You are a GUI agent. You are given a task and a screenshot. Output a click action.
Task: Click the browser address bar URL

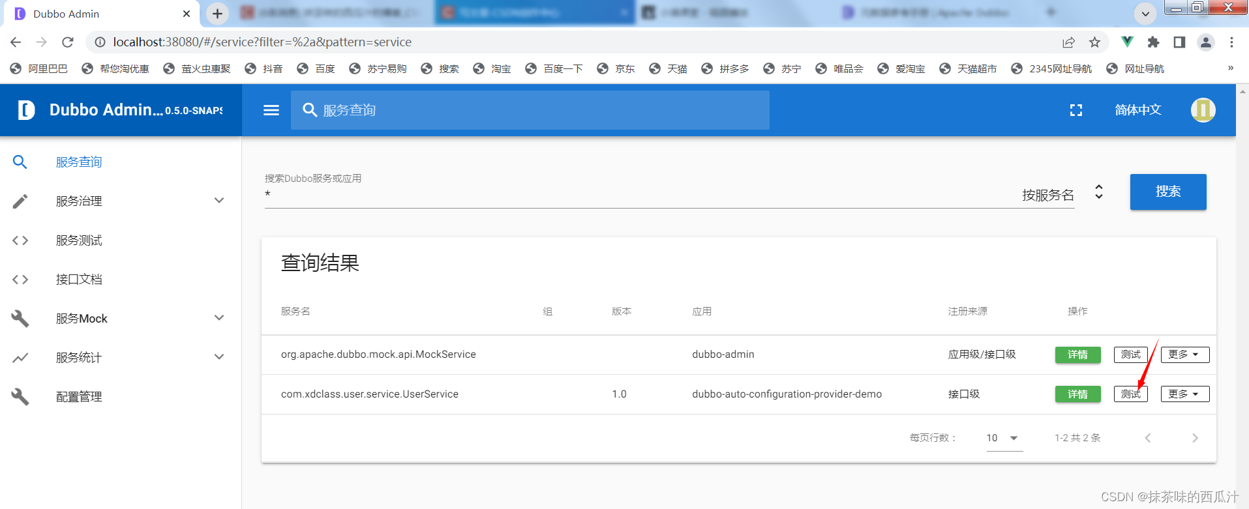coord(262,42)
